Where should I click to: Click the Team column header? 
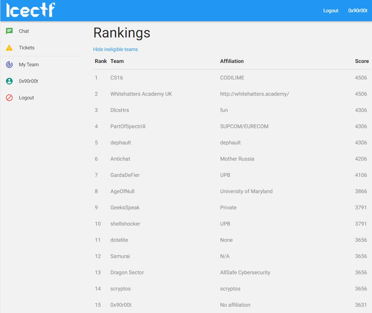pos(117,61)
